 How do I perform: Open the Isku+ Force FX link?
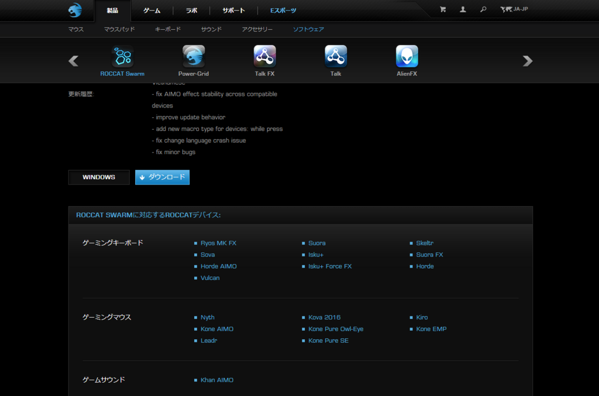(330, 266)
